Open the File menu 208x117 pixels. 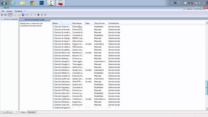click(x=3, y=11)
